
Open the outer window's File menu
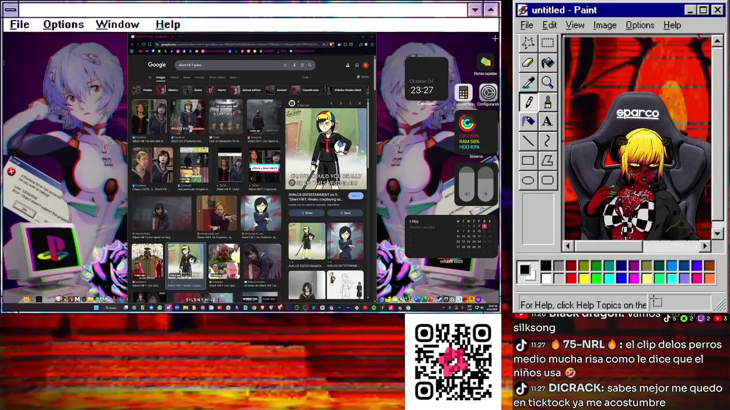19,24
